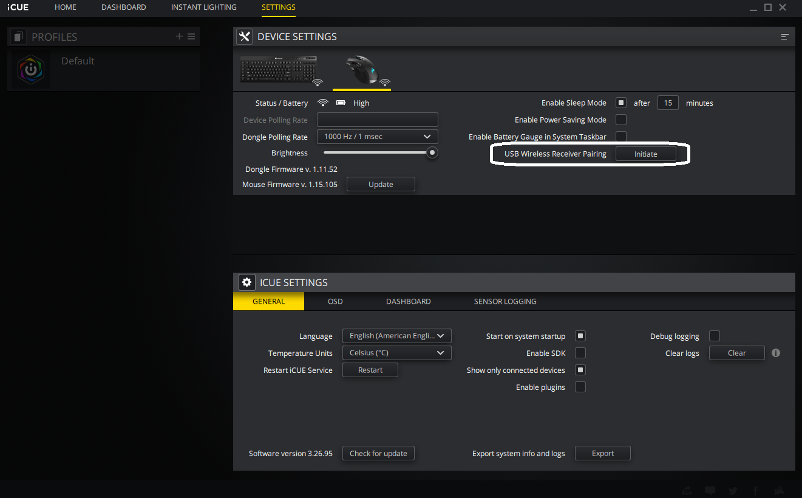
Task: Open the Dongle Polling Rate dropdown
Action: (x=378, y=137)
